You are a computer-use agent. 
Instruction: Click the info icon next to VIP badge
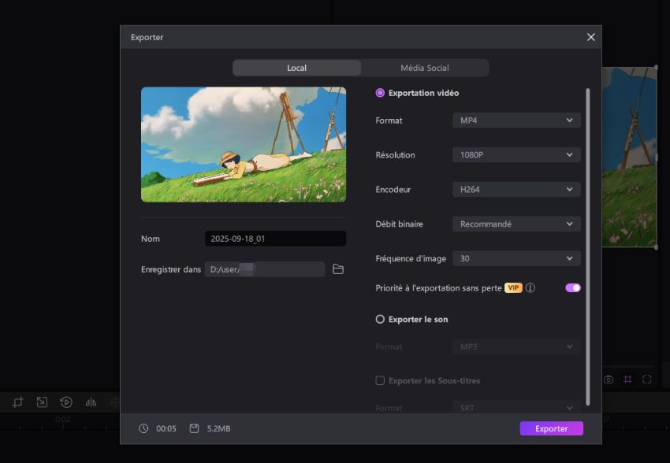pos(530,288)
